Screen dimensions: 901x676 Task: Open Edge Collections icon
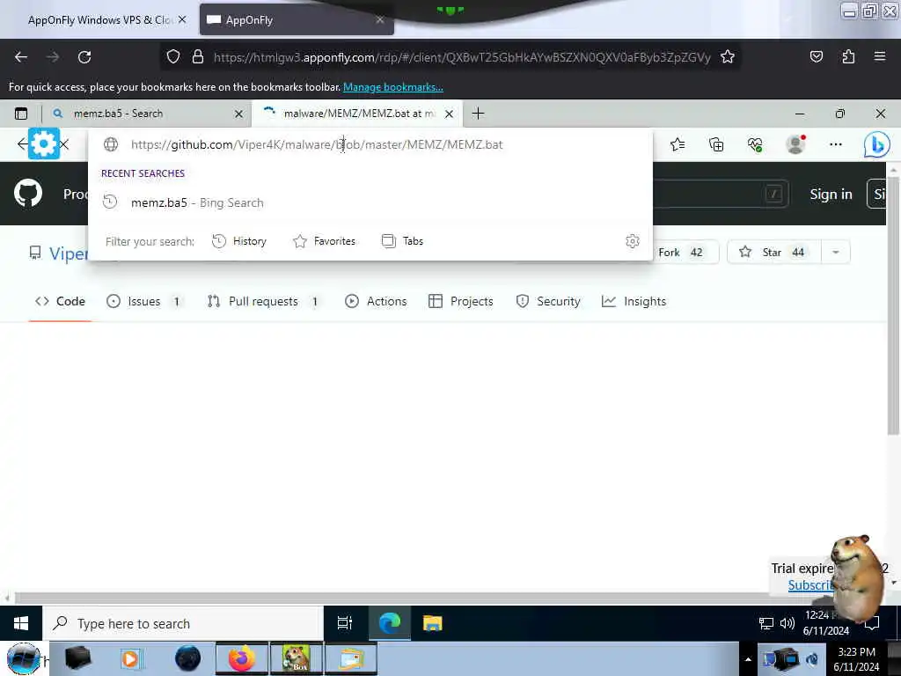(716, 144)
